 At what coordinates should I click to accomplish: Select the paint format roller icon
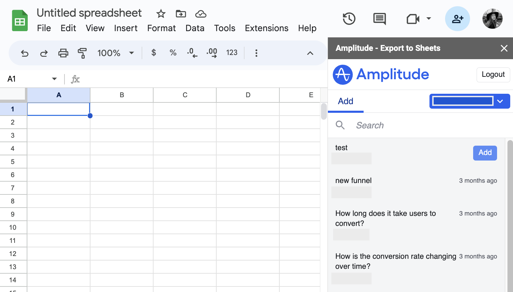pyautogui.click(x=82, y=53)
